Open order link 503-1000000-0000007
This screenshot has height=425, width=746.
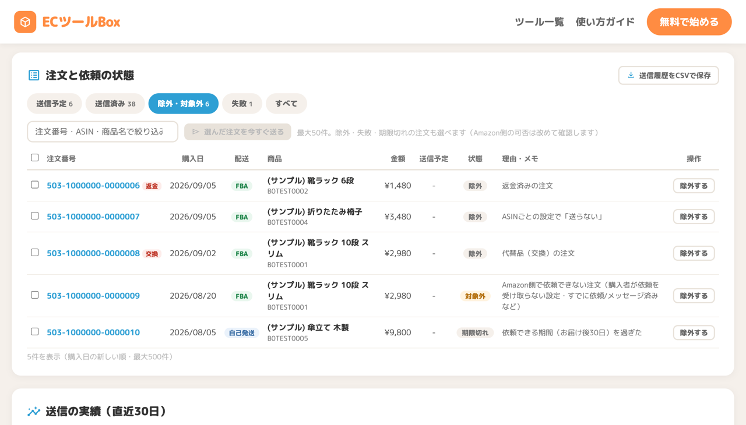pyautogui.click(x=93, y=217)
